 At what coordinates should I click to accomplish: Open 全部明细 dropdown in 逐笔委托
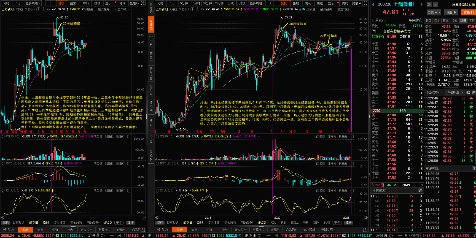click(455, 92)
